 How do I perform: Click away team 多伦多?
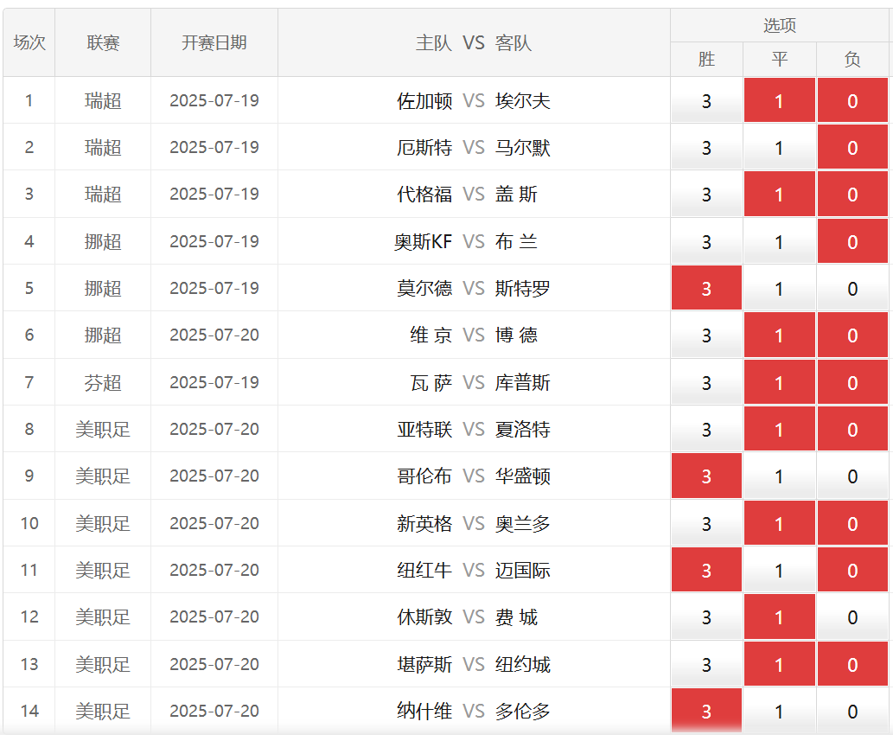click(x=522, y=711)
